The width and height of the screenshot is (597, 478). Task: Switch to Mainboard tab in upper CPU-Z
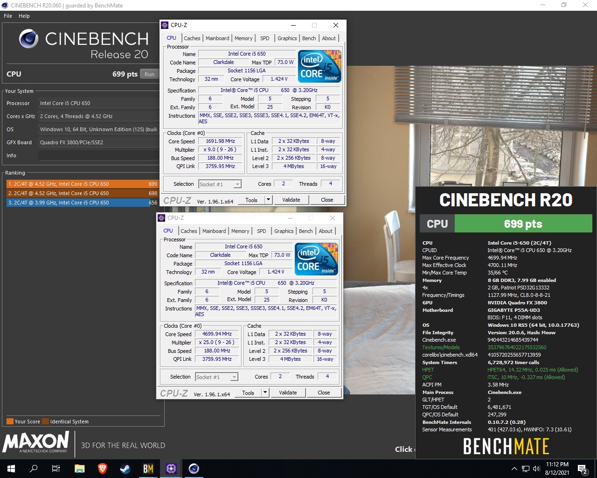click(217, 38)
